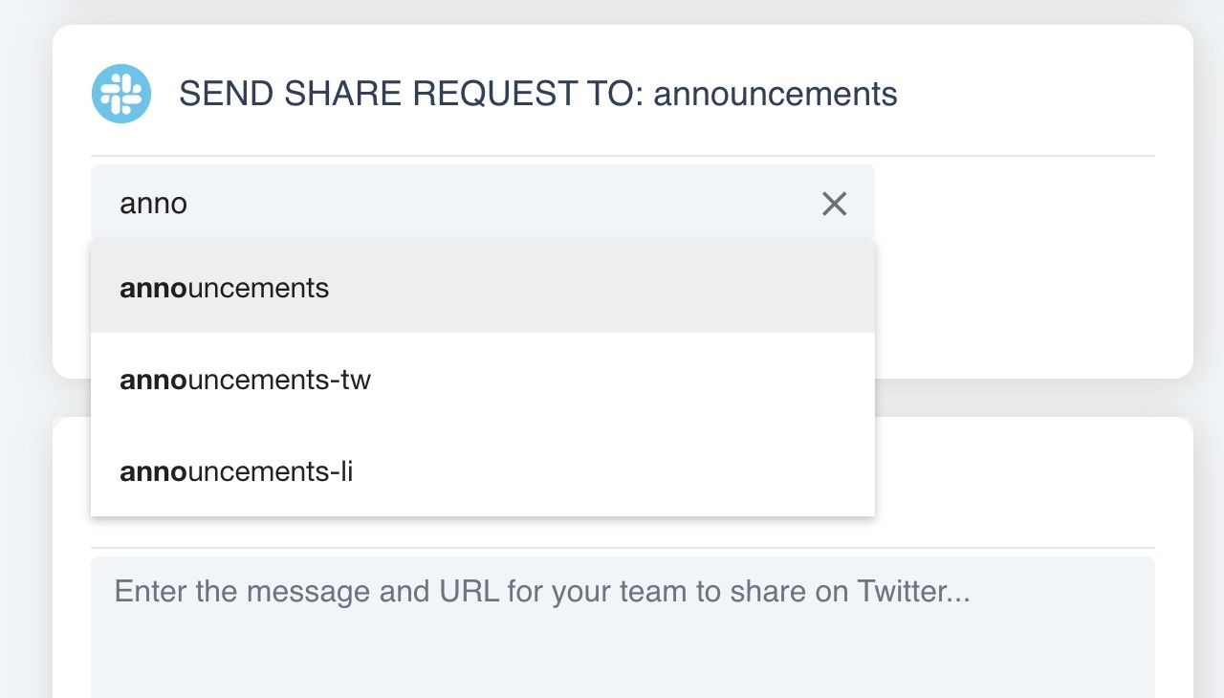Select the highlighted first suggestion, announcements

coord(225,288)
